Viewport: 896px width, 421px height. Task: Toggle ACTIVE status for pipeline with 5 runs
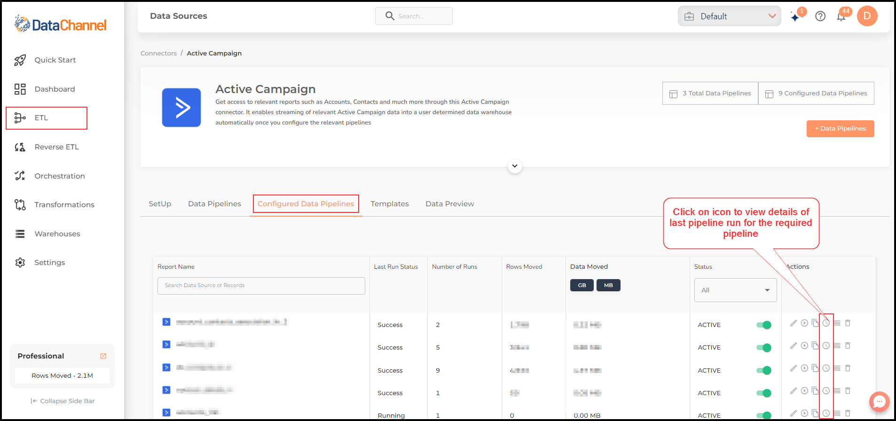(764, 347)
